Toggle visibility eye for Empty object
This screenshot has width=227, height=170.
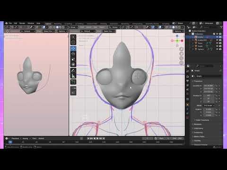[x=217, y=37]
